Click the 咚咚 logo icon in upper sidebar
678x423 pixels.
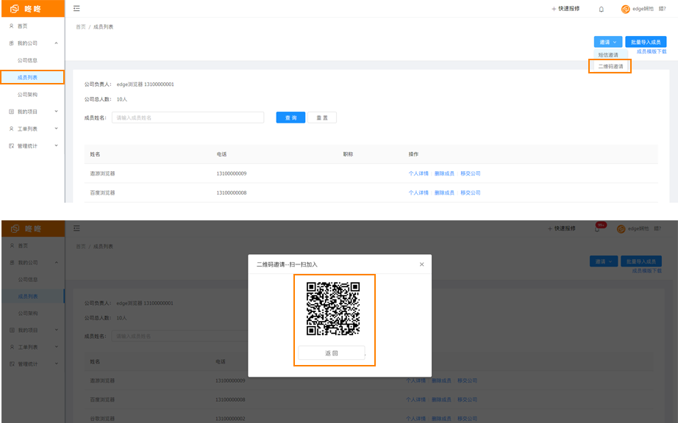pos(14,9)
